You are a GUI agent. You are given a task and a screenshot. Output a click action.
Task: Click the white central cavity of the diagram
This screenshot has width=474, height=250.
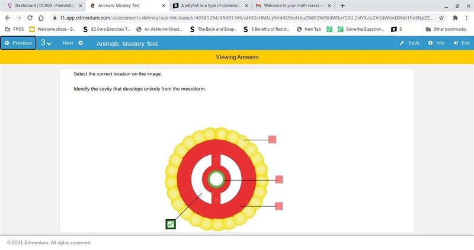(x=216, y=180)
